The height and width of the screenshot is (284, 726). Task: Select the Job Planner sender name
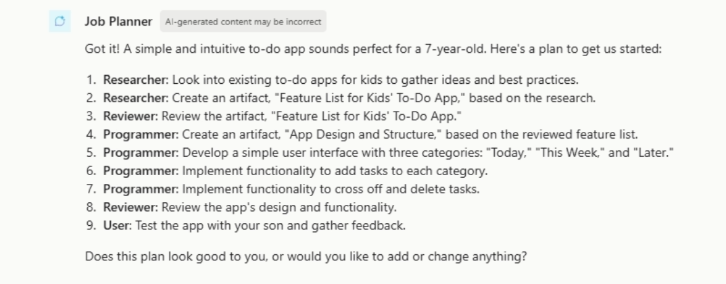tap(118, 22)
